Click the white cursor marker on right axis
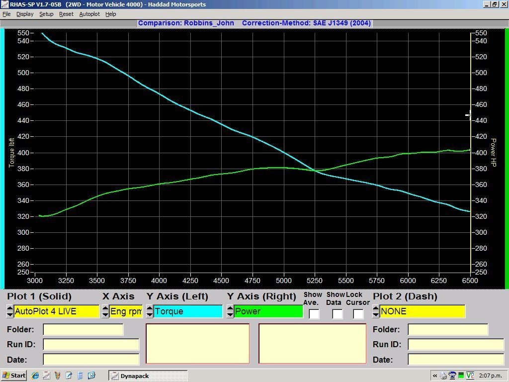 pos(468,115)
